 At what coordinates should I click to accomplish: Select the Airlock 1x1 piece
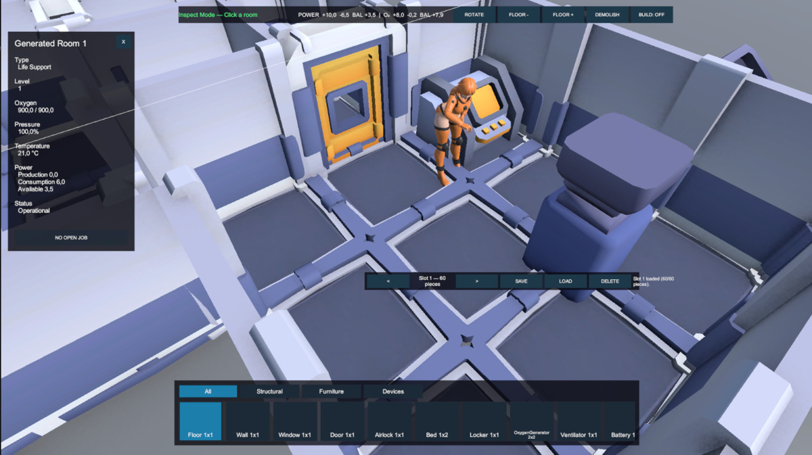tap(389, 421)
